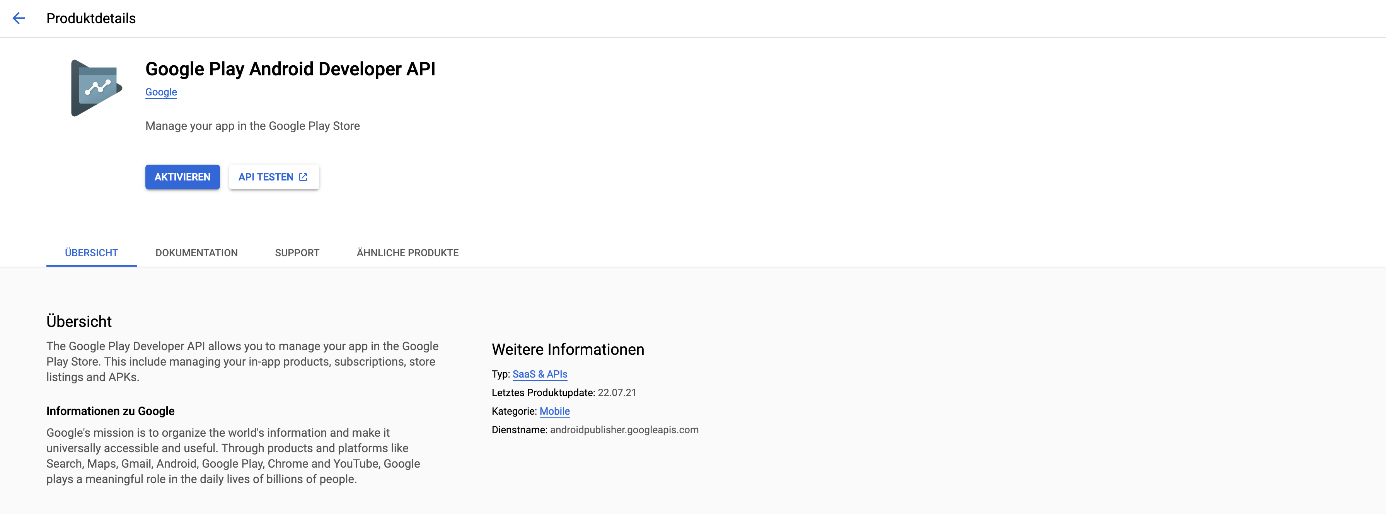1386x514 pixels.
Task: Switch to the DOKUMENTATION tab
Action: 196,253
